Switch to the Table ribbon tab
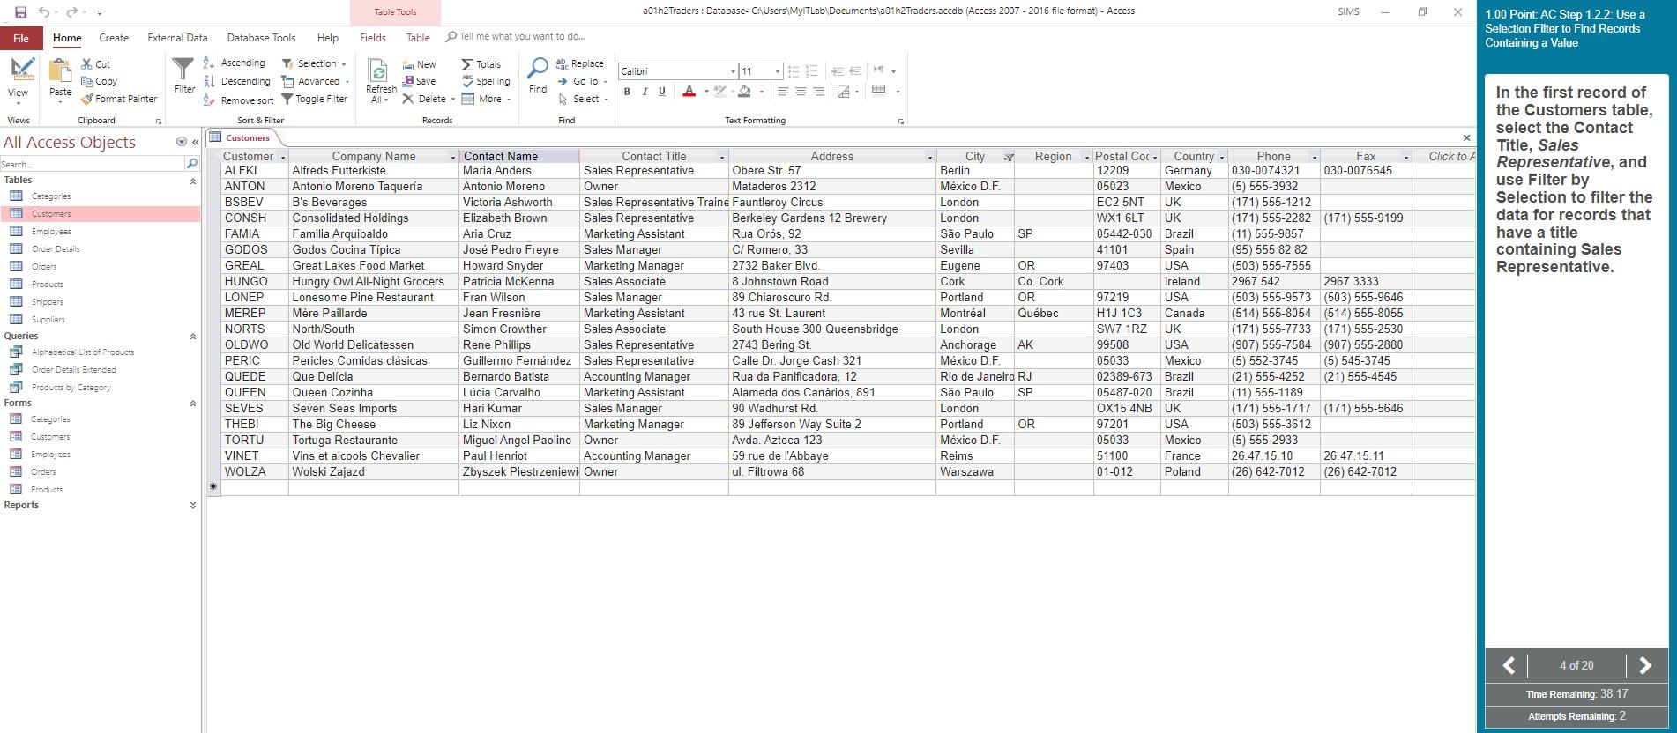 [x=418, y=38]
